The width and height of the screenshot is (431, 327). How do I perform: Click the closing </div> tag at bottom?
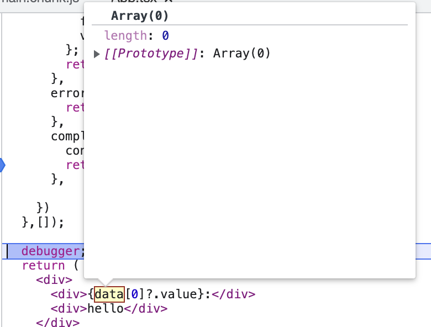point(57,323)
